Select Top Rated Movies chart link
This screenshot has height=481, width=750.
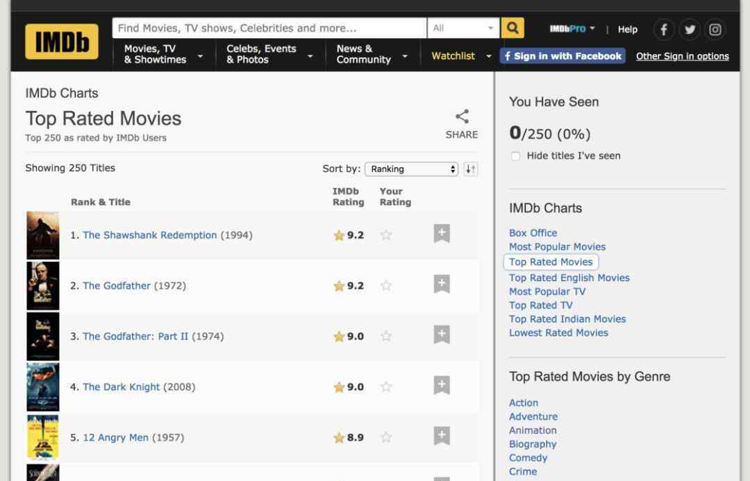pyautogui.click(x=551, y=262)
